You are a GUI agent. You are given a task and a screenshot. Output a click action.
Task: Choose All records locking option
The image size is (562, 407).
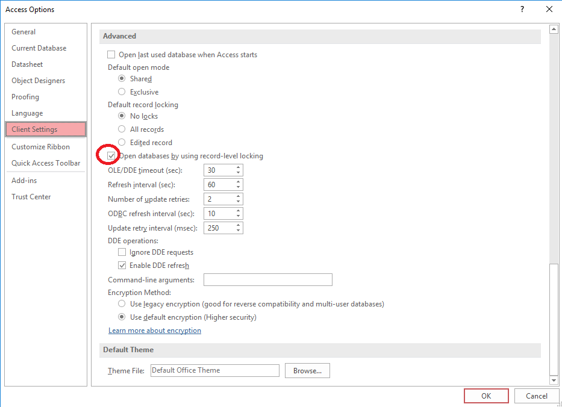coord(122,129)
